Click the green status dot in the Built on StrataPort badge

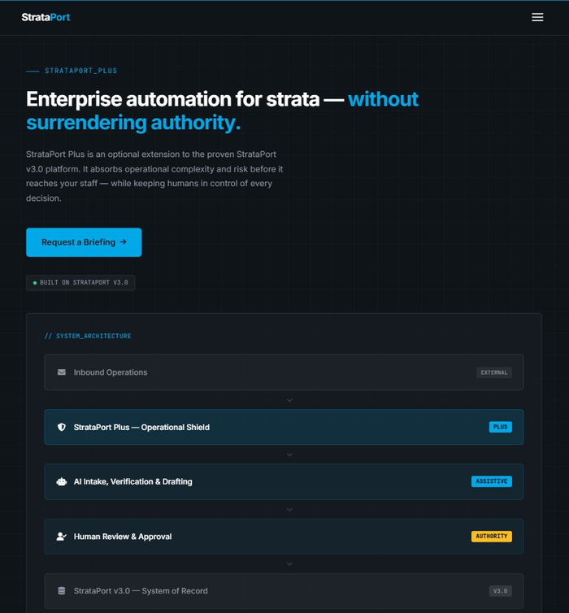(35, 283)
